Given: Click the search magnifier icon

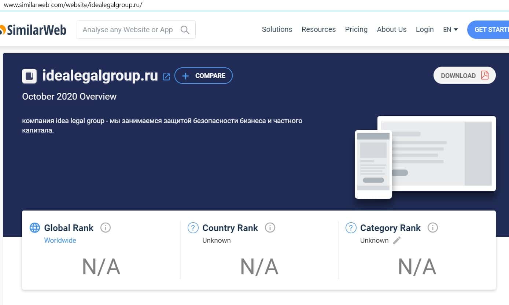Looking at the screenshot, I should pyautogui.click(x=185, y=30).
